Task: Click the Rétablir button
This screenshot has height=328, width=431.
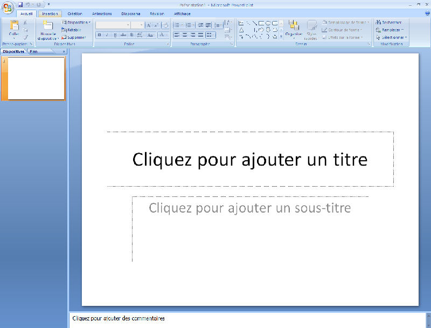Action: [74, 30]
